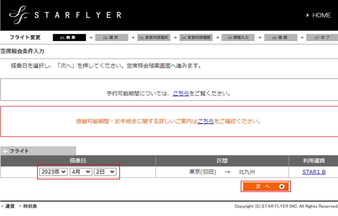Open the 4月 month dropdown

coord(81,172)
